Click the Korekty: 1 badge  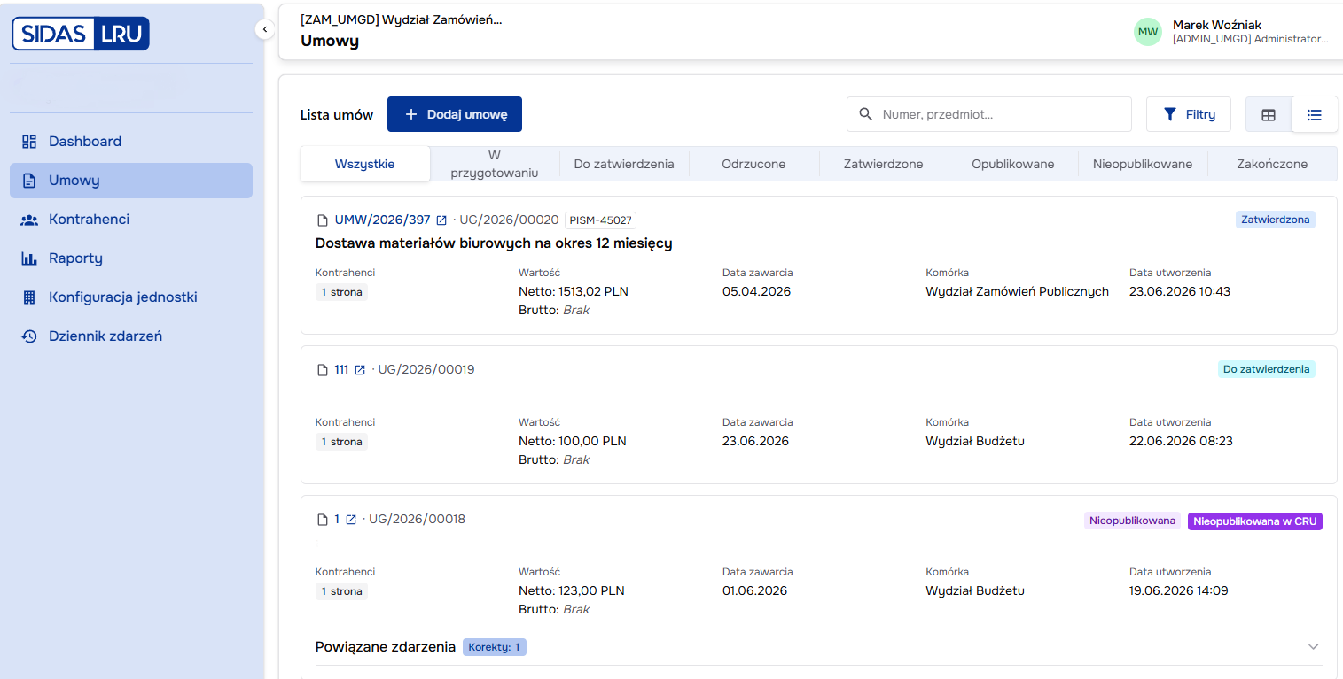pyautogui.click(x=495, y=647)
